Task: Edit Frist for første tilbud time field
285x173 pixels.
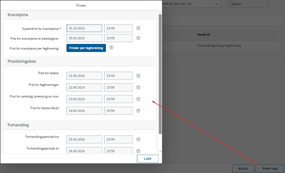Action: click(x=119, y=110)
